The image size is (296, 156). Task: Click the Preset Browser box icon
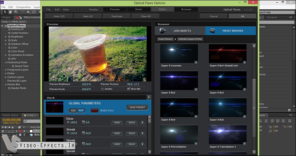coord(212,31)
